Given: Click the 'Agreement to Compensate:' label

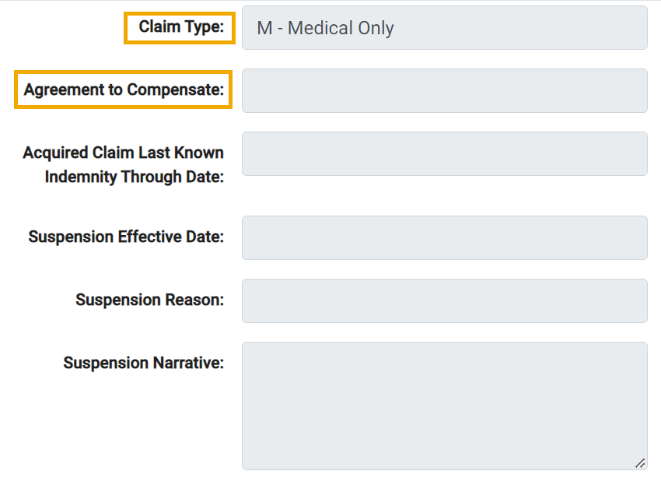Looking at the screenshot, I should [x=124, y=90].
